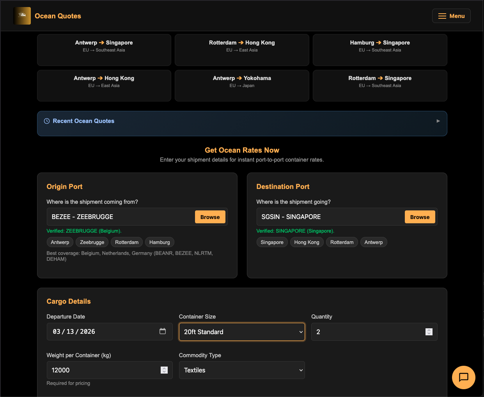Select the Antwerp → Singapore route card
Image resolution: width=484 pixels, height=397 pixels.
click(104, 50)
